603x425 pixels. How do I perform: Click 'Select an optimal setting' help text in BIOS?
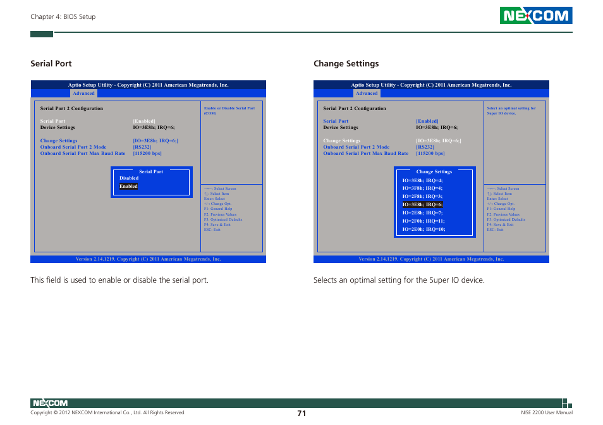tap(511, 111)
